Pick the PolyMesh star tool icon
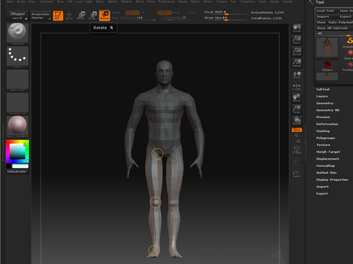Image resolution: width=353 pixels, height=264 pixels. pyautogui.click(x=348, y=66)
